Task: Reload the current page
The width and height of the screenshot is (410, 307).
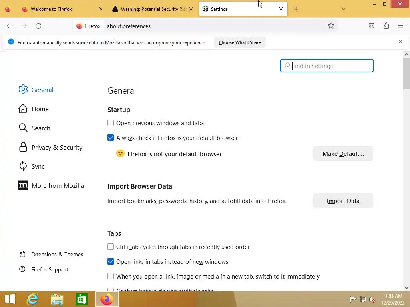Action: click(38, 26)
